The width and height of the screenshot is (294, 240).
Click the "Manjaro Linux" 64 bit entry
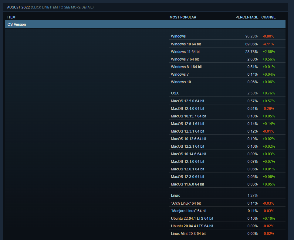188,211
